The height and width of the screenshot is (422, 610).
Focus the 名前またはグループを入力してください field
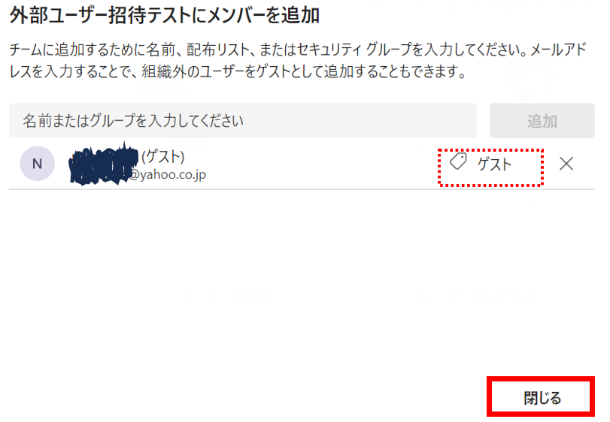(243, 121)
